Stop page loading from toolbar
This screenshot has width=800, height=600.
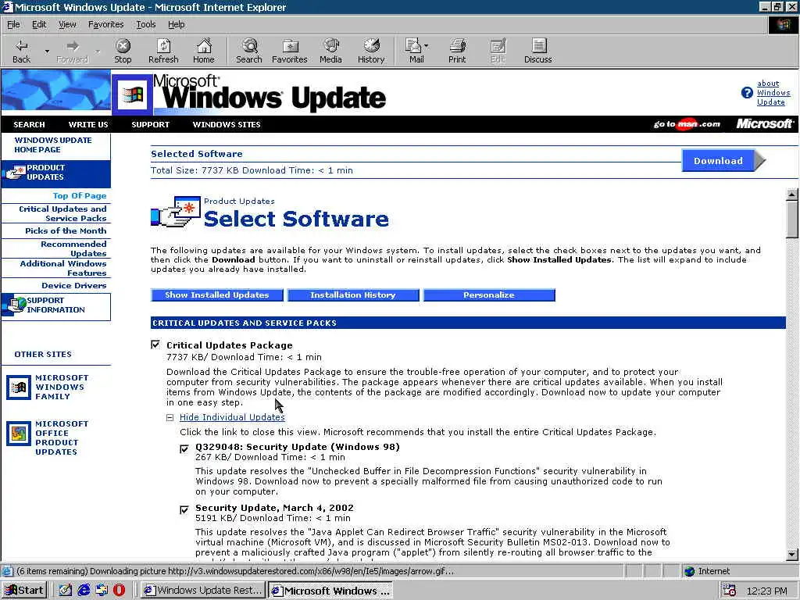point(123,51)
